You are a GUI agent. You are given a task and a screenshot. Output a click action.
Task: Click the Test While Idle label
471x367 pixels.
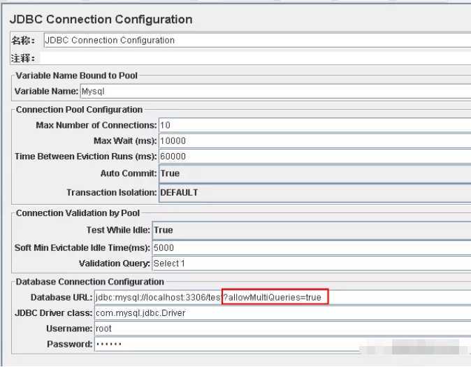[x=118, y=230]
